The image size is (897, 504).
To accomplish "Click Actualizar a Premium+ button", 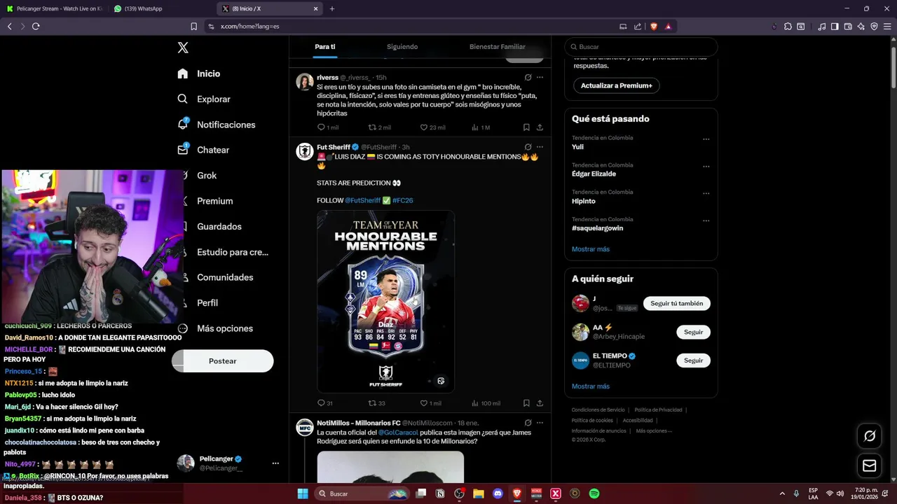I will [x=617, y=85].
